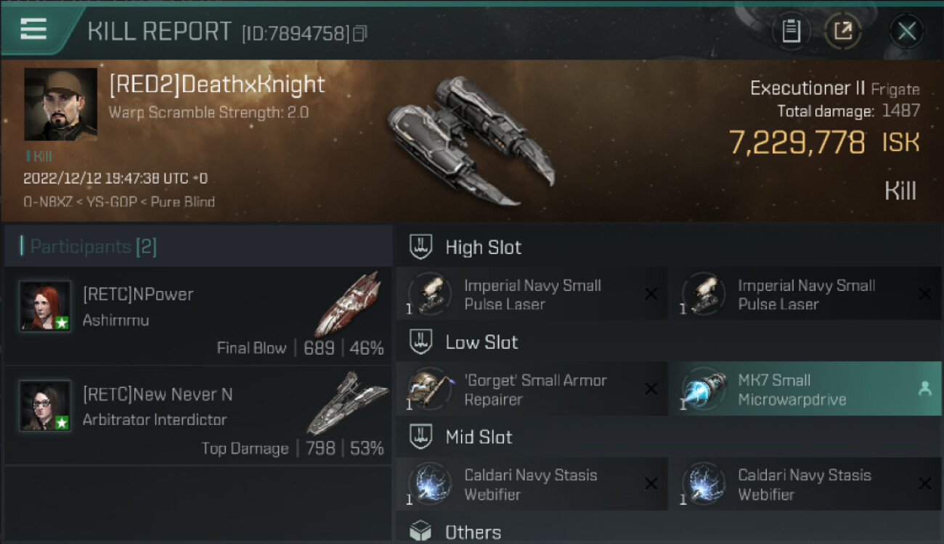Close the kill report window
The width and height of the screenshot is (944, 544).
click(x=906, y=31)
